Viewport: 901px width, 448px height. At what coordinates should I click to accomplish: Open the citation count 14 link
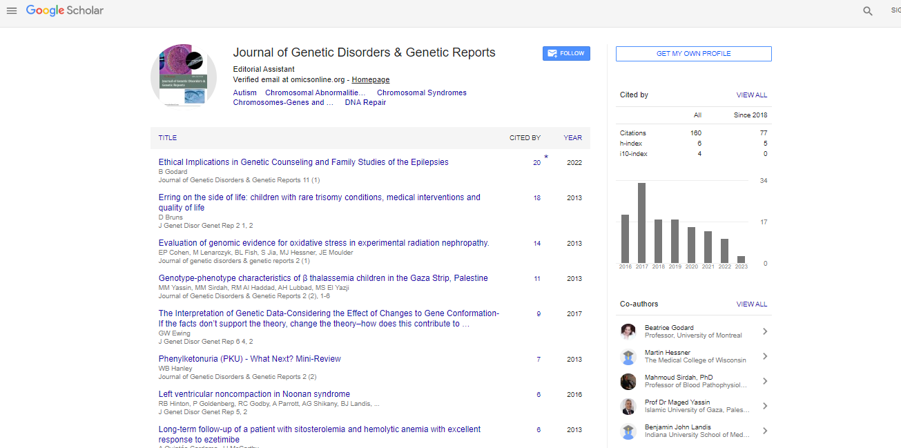coord(537,244)
